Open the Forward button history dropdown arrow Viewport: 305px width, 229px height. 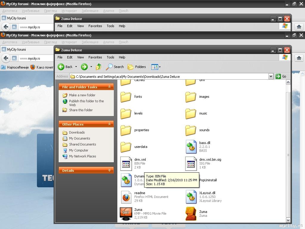point(91,67)
